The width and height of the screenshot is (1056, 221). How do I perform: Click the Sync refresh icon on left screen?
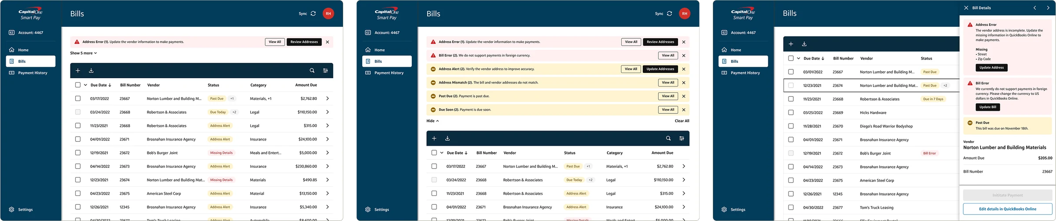[313, 14]
